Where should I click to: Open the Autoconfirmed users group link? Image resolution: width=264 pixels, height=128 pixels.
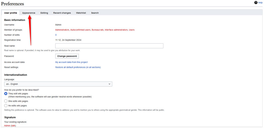tap(81, 30)
